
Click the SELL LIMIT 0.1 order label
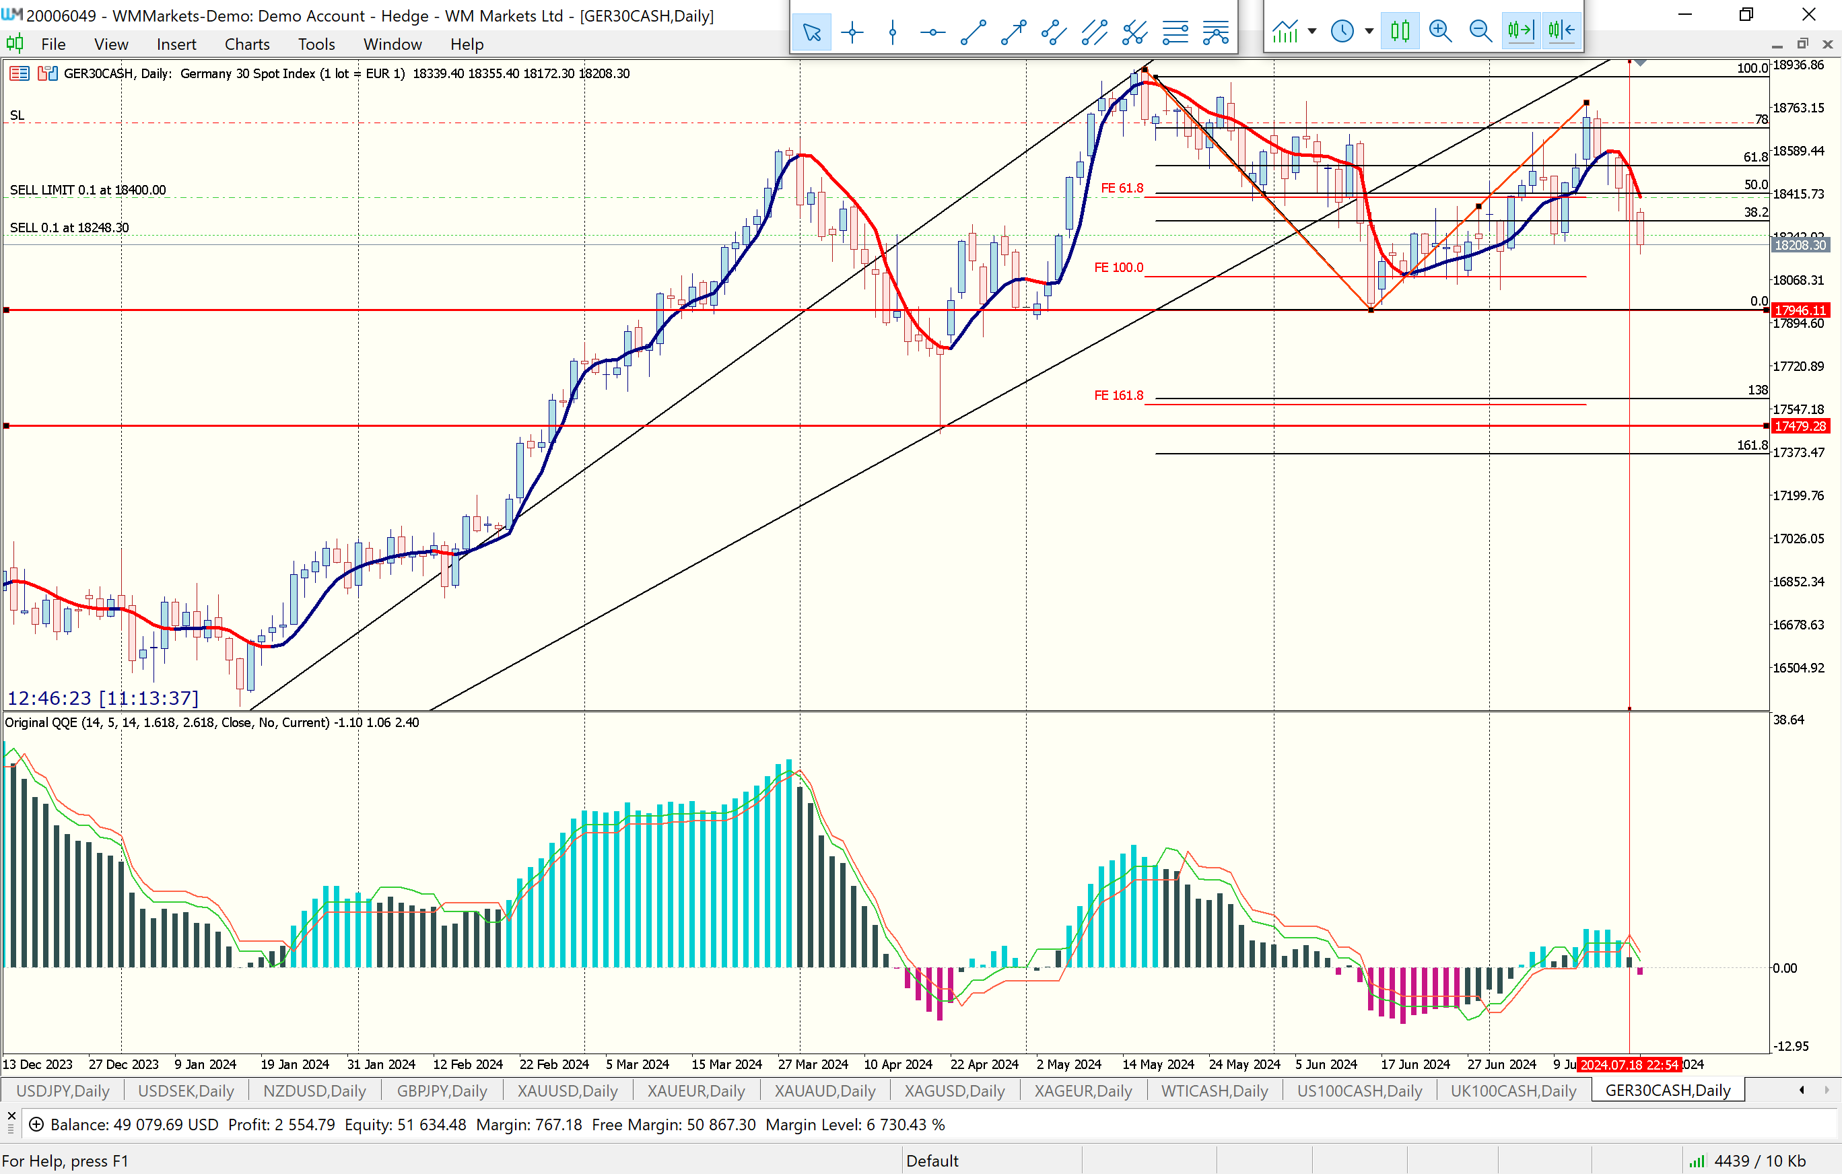88,190
